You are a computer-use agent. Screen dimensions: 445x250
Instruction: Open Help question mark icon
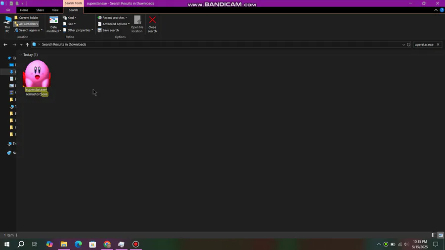[x=442, y=10]
